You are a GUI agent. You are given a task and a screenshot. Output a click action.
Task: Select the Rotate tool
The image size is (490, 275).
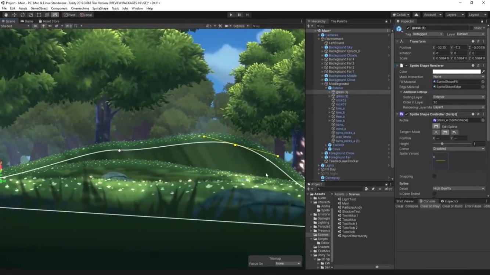[22, 15]
